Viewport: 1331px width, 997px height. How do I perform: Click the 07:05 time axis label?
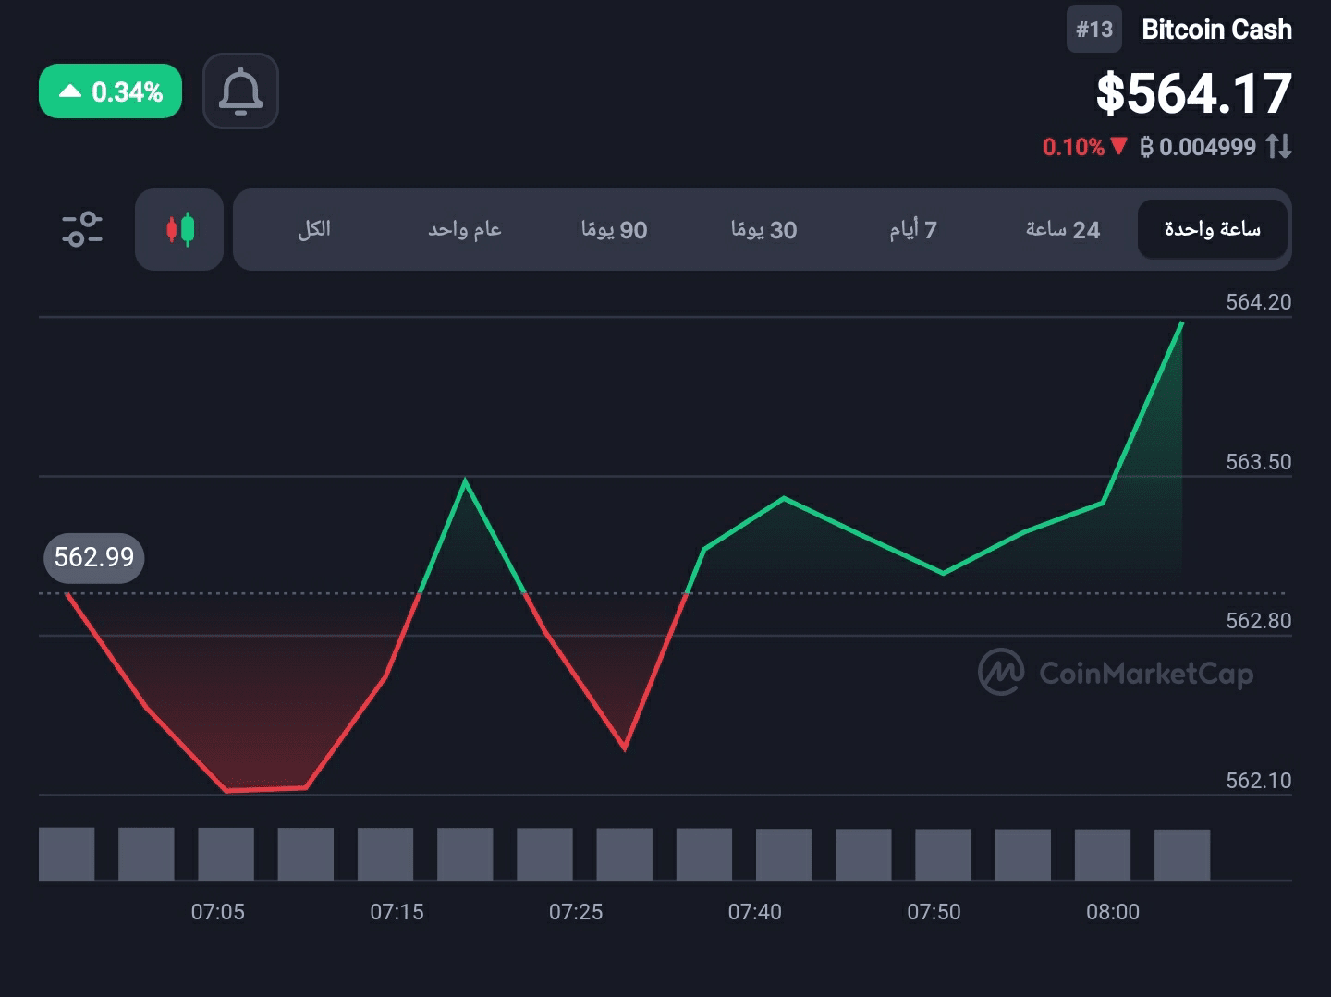click(218, 912)
